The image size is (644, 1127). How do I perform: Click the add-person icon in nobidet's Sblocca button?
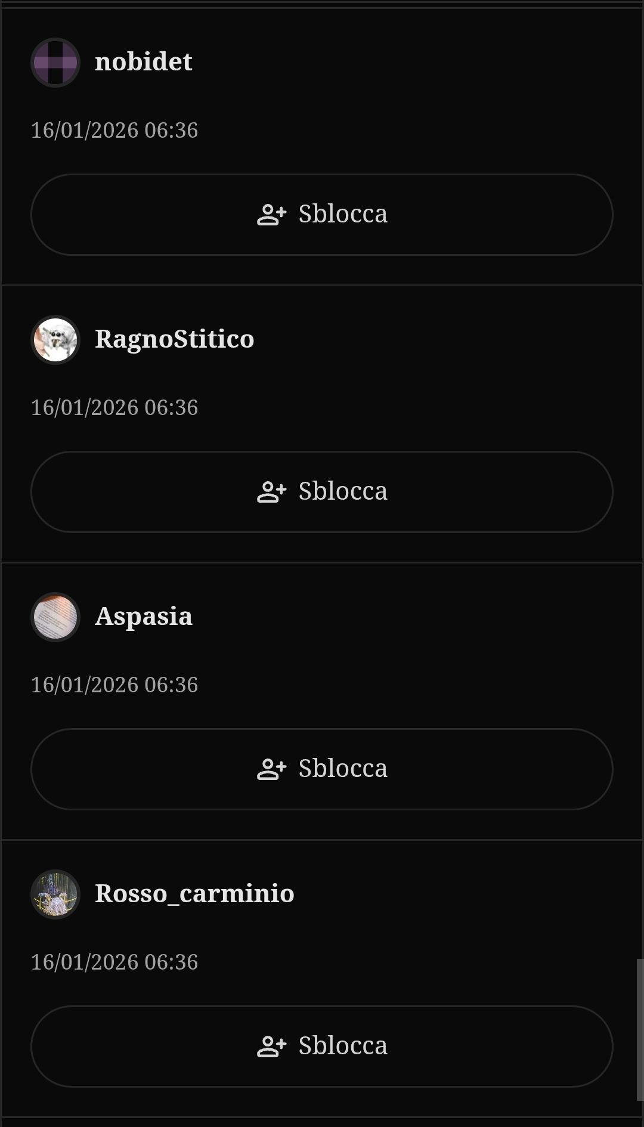(x=272, y=215)
